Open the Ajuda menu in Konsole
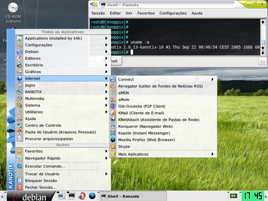Viewport: 268px width, 201px height. 197,13
